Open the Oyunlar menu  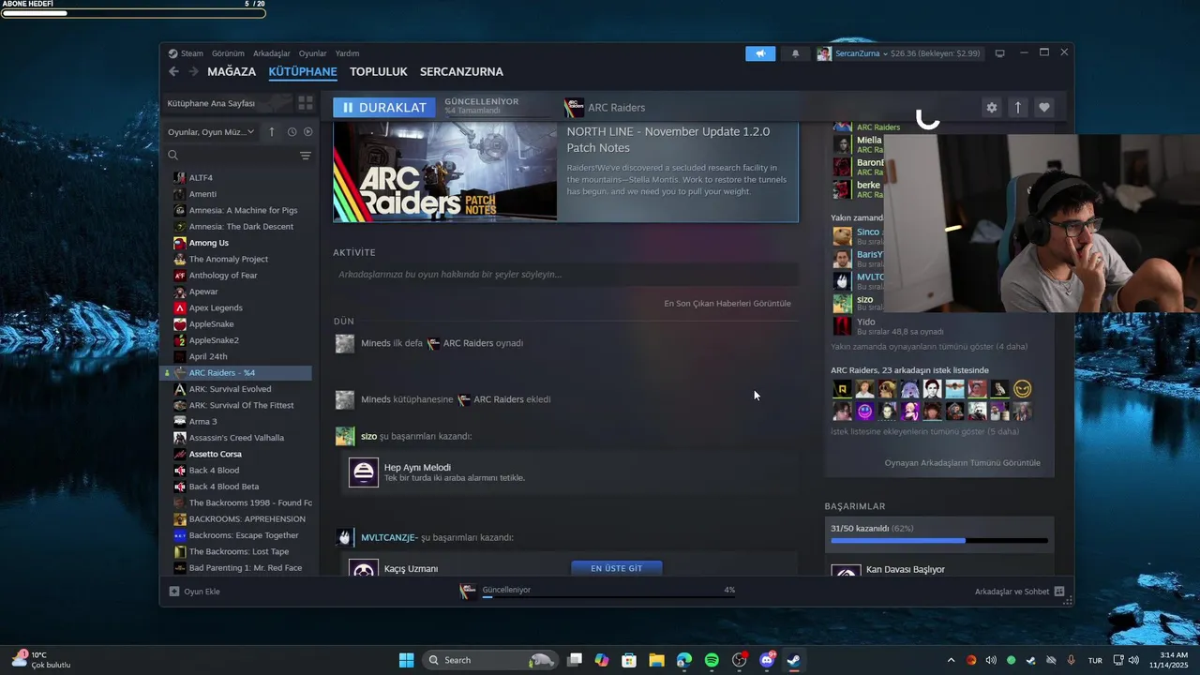tap(313, 53)
